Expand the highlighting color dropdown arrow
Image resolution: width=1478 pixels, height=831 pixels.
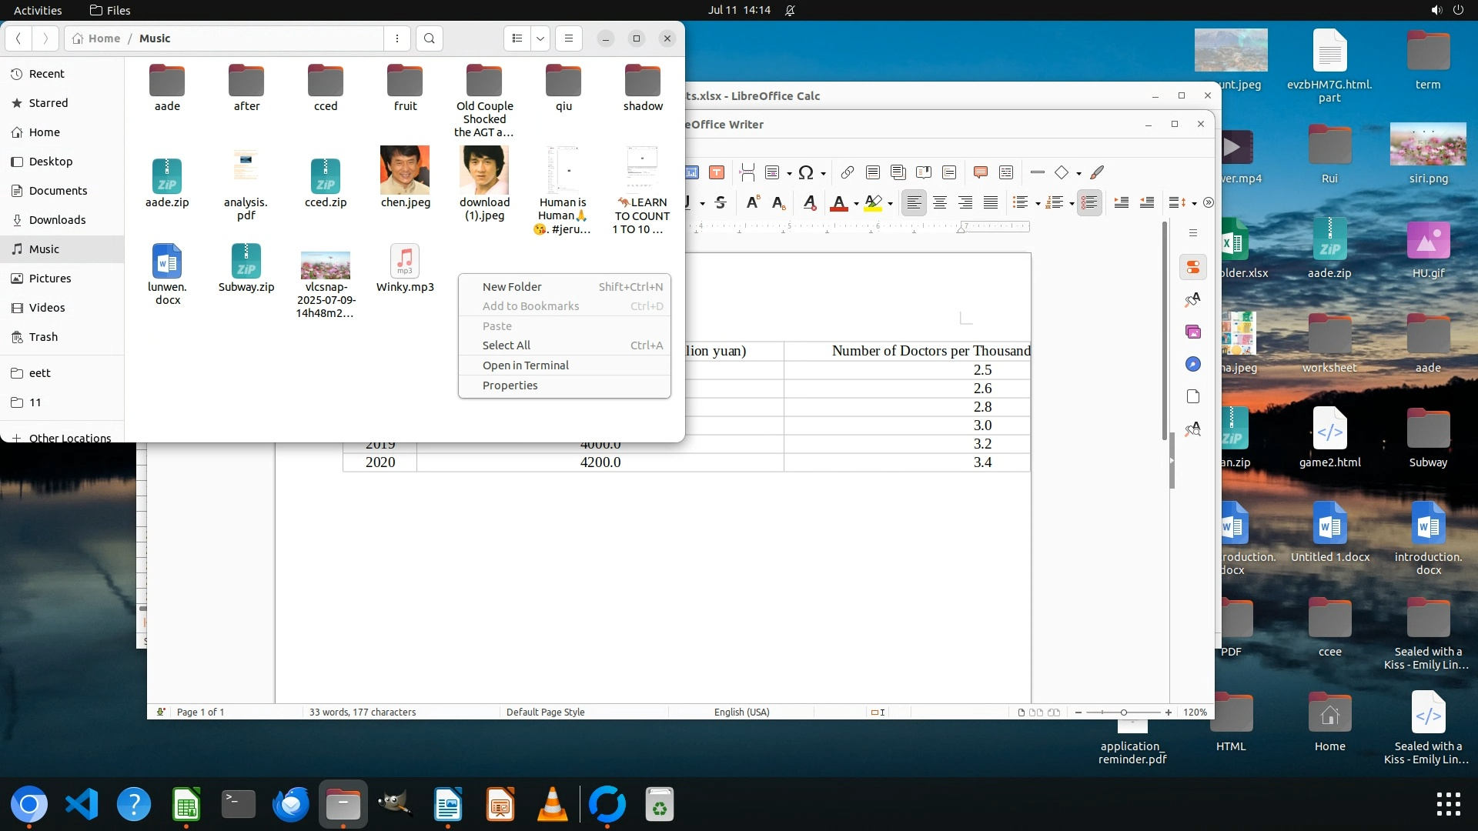pyautogui.click(x=890, y=204)
